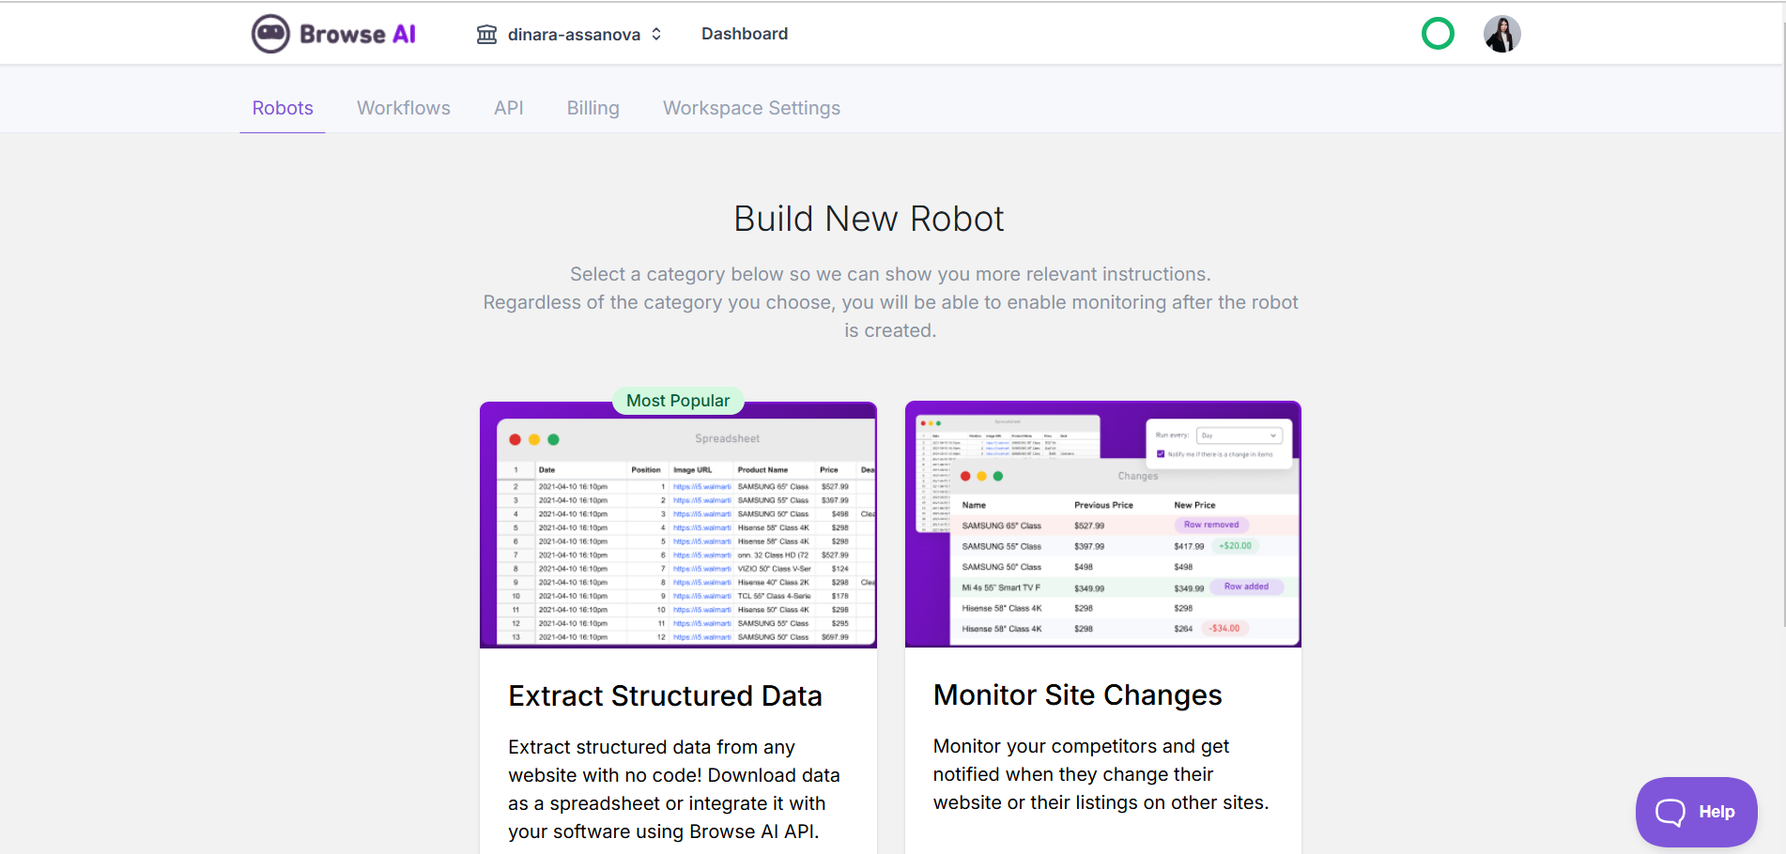1786x854 pixels.
Task: Click the building icon beside dinara-assanova
Action: click(x=486, y=33)
